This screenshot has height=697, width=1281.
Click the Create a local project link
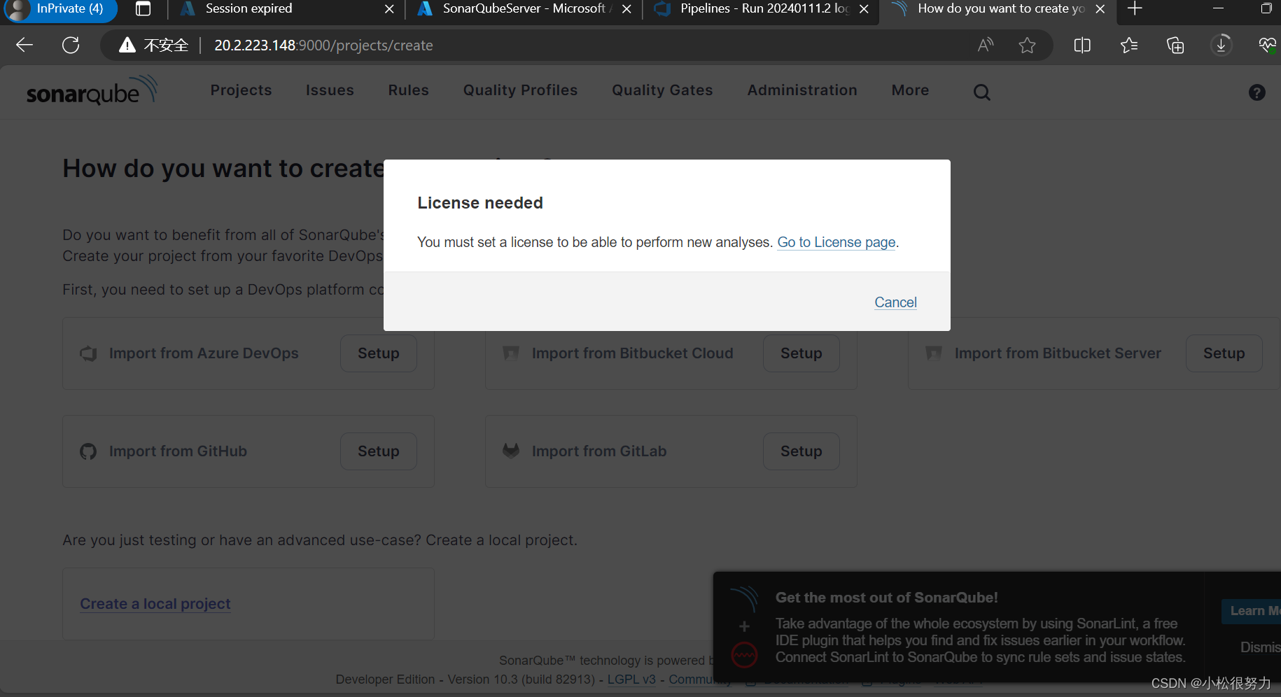[x=155, y=604]
